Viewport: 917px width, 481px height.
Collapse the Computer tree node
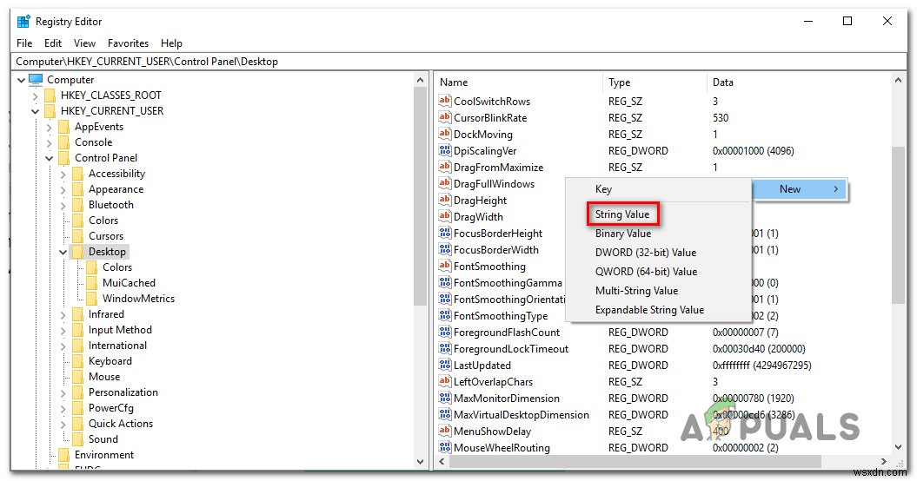point(21,80)
